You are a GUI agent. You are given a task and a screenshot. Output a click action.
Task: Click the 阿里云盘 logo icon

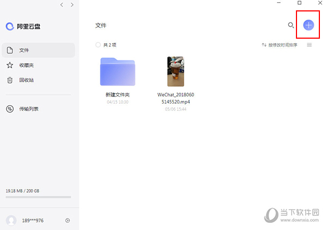[10, 26]
